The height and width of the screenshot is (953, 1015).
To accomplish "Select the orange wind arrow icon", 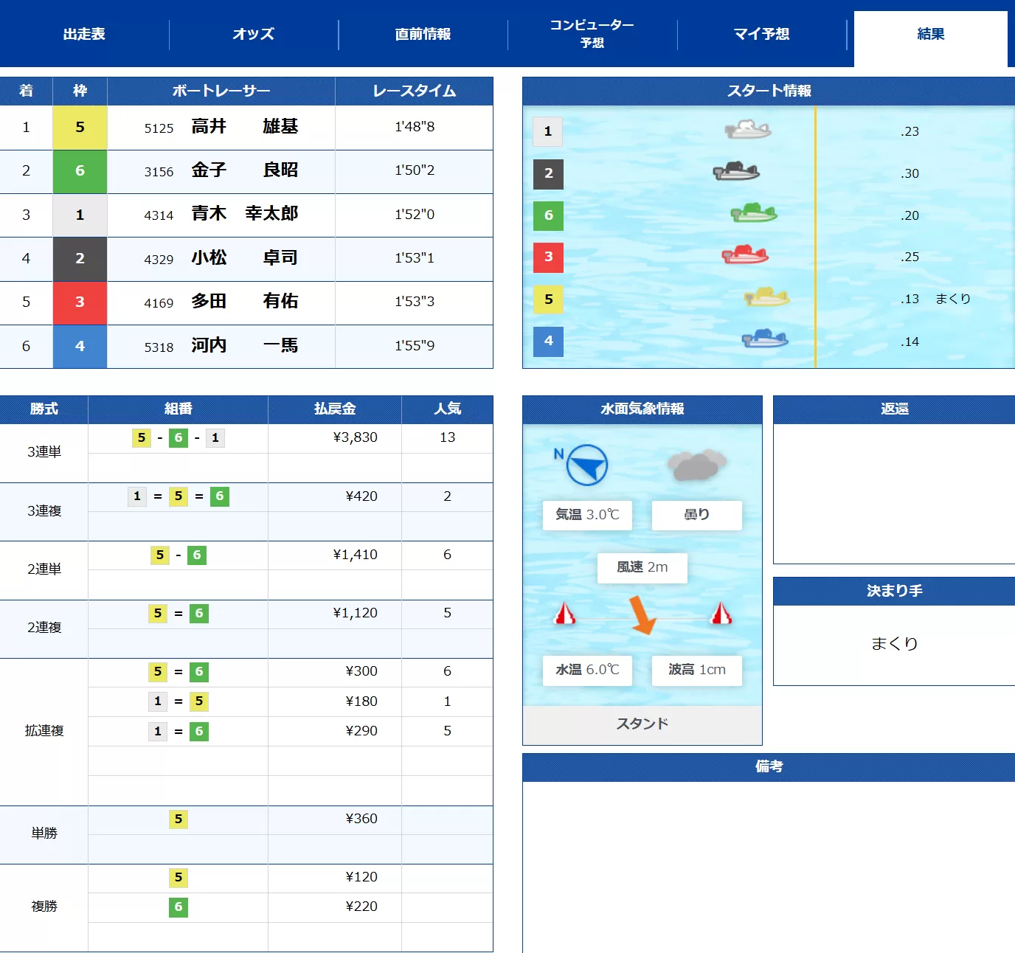I will pyautogui.click(x=642, y=614).
